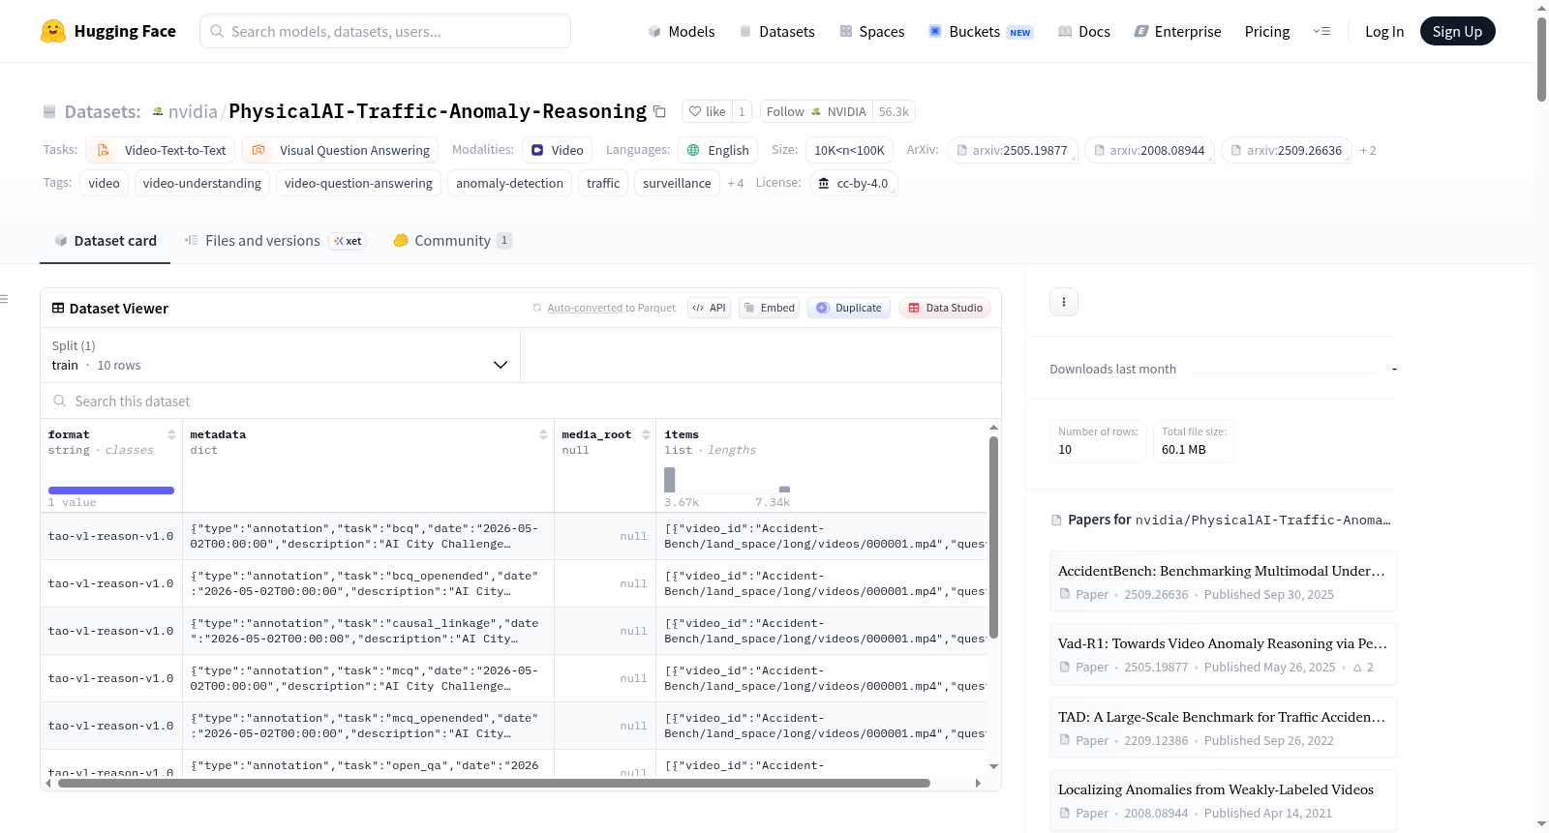Go to Pricing
This screenshot has width=1549, height=833.
tap(1267, 31)
